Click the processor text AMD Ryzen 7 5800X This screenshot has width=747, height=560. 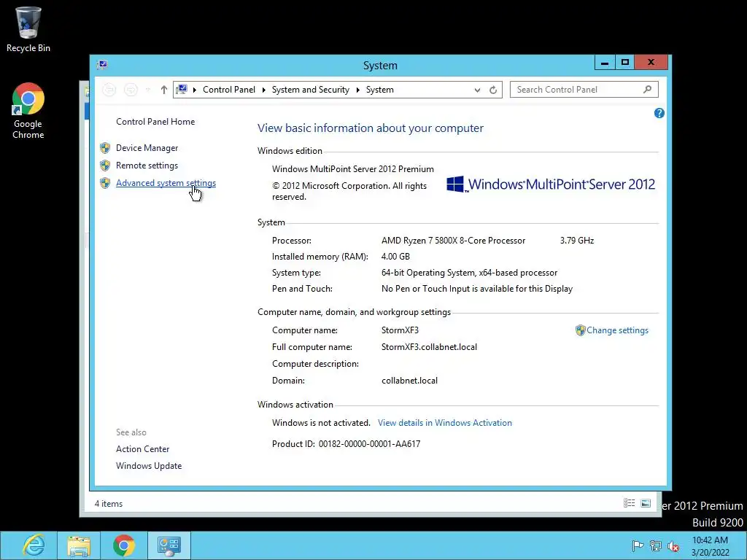click(x=453, y=241)
